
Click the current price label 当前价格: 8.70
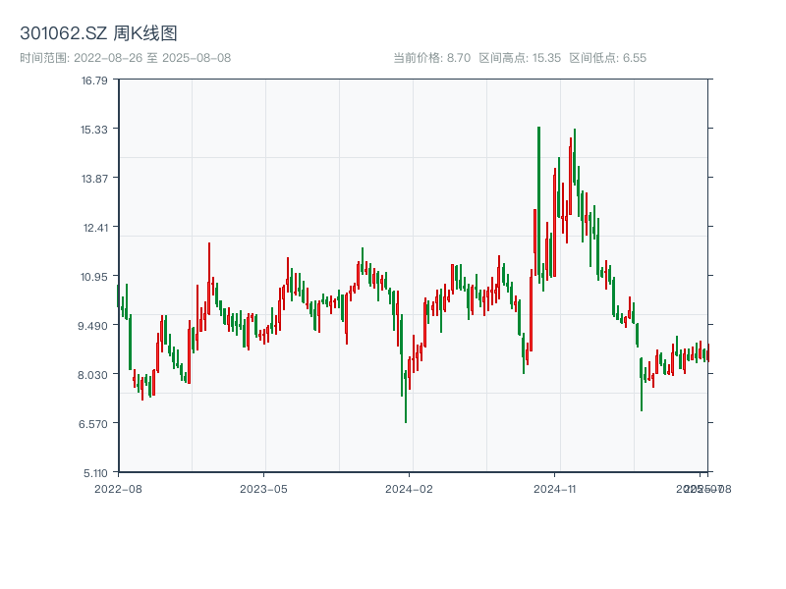[431, 58]
